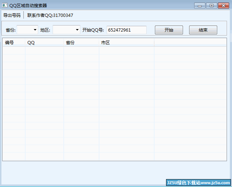232x187 pixels.
Task: Click the 开始 button
Action: (x=169, y=30)
